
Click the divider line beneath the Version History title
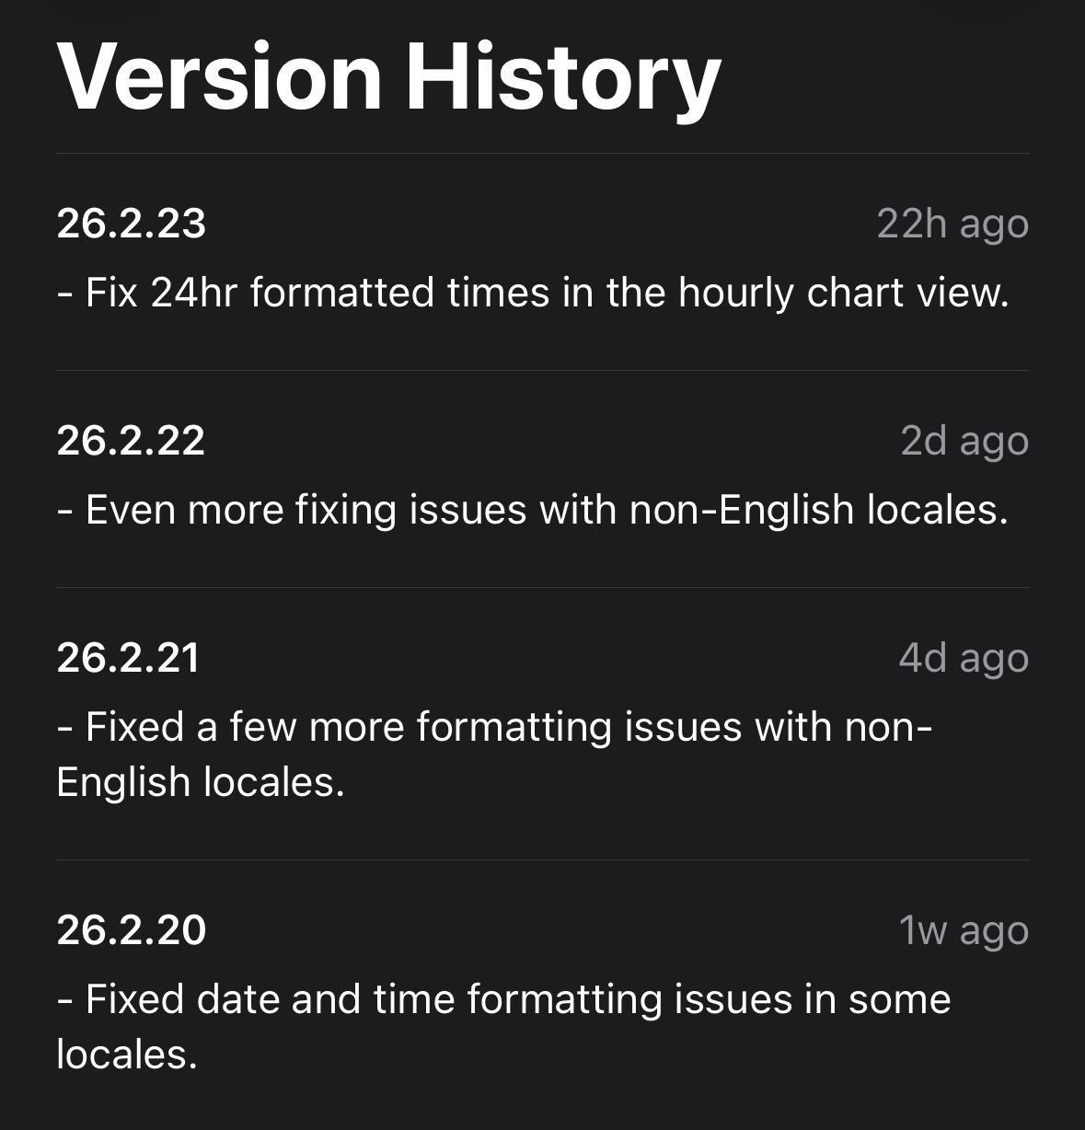click(542, 154)
